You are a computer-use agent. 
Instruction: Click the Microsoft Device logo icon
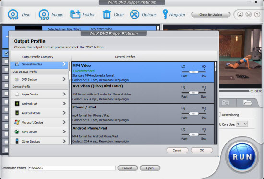pos(17,122)
